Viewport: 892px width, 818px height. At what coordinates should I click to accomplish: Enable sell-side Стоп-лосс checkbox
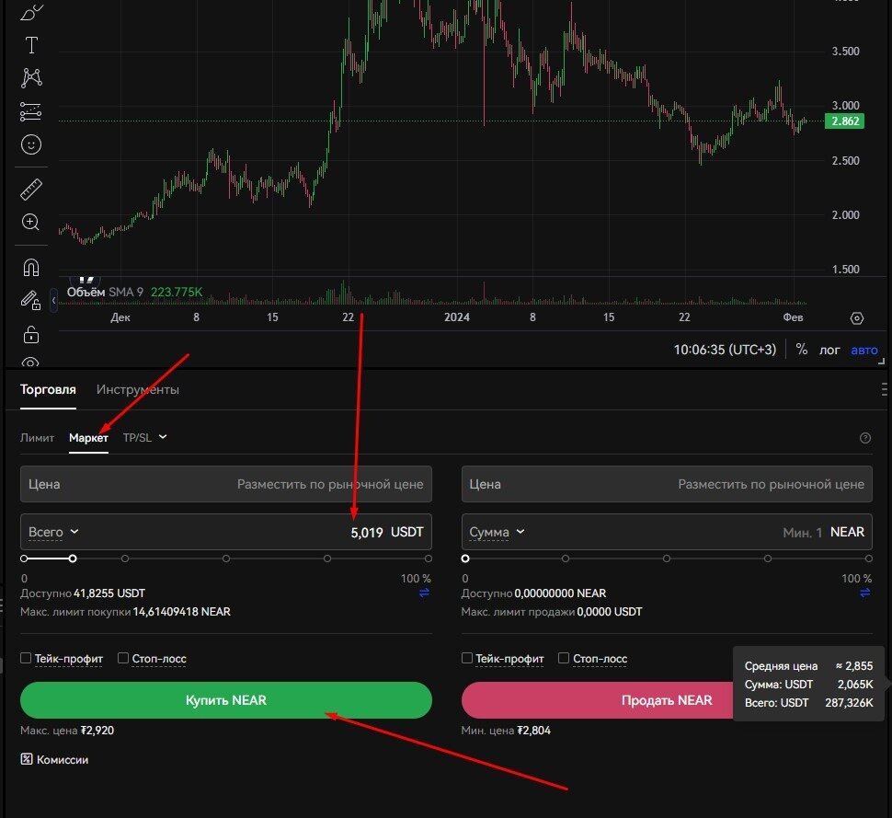click(x=563, y=658)
